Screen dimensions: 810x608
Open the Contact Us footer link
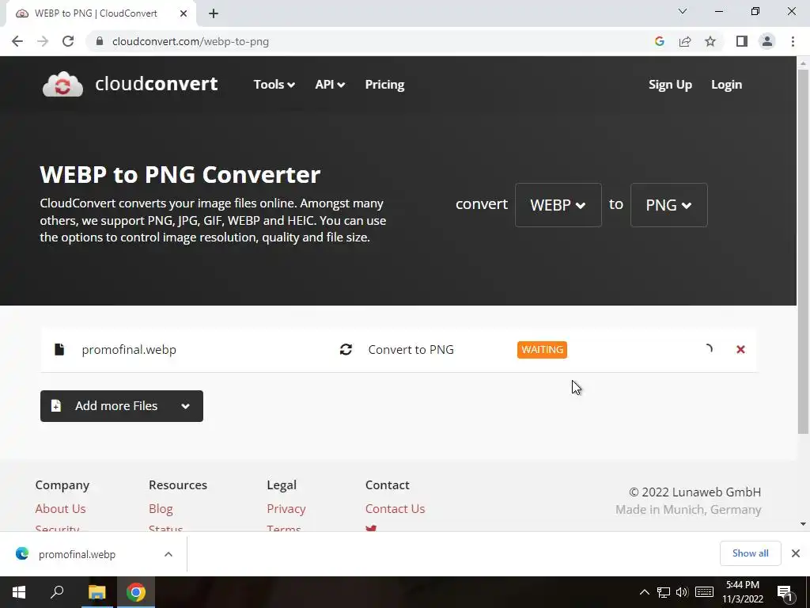tap(396, 509)
